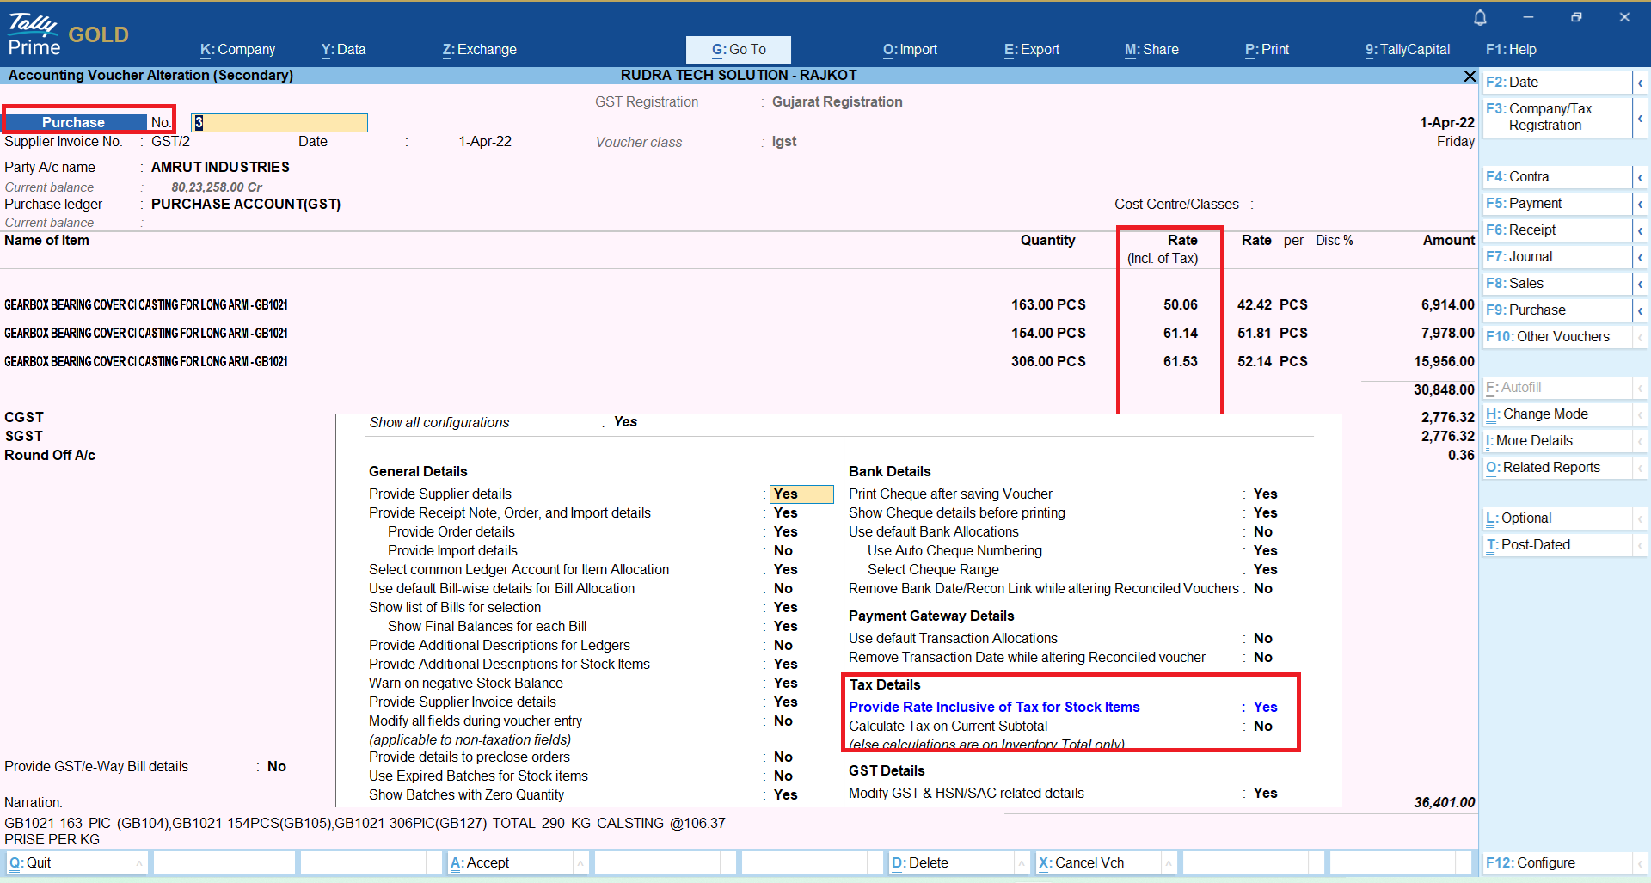The image size is (1651, 883).
Task: Expand the arrow beside F5: Payment
Action: point(1640,204)
